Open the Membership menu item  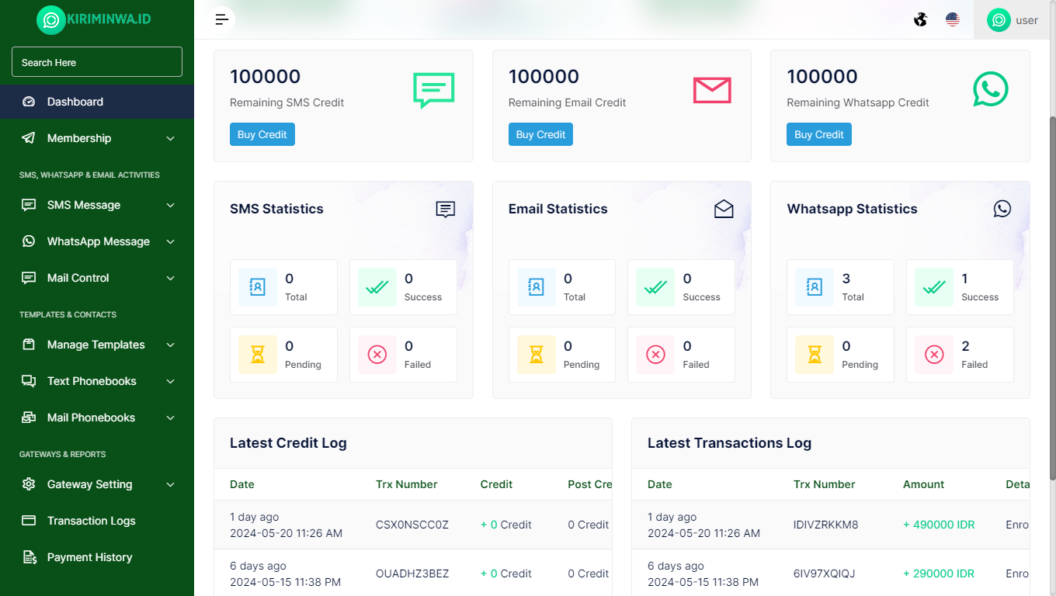coord(97,138)
